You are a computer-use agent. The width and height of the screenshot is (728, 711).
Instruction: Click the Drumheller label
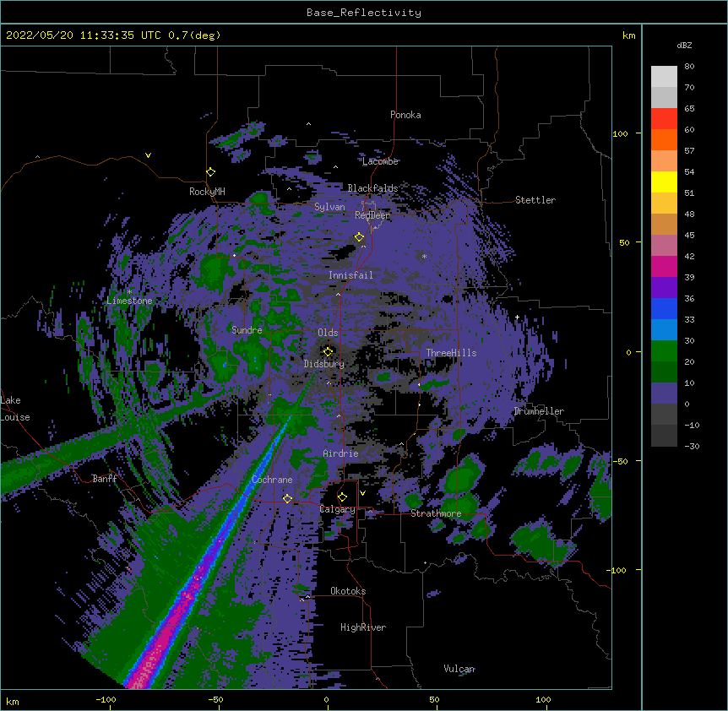tap(539, 411)
